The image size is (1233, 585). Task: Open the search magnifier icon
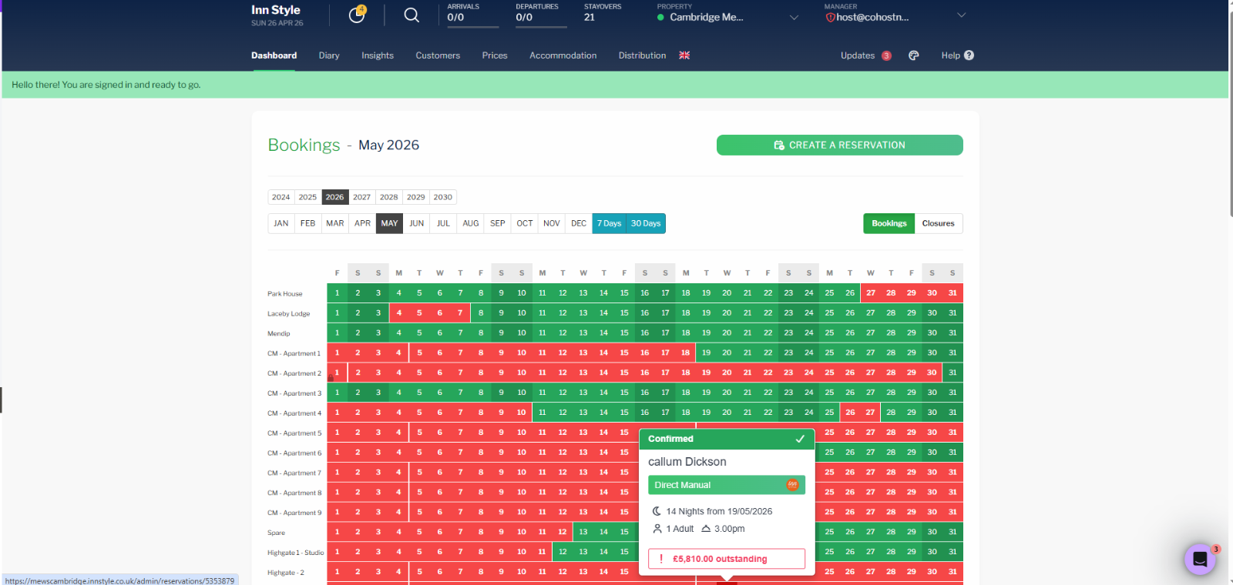(412, 15)
